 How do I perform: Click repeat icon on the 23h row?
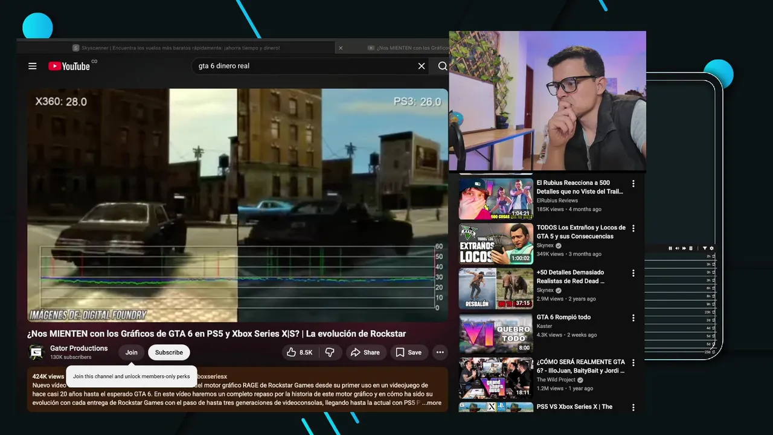[x=714, y=312]
